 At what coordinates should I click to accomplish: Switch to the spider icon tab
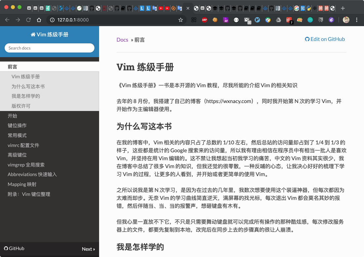click(x=314, y=8)
